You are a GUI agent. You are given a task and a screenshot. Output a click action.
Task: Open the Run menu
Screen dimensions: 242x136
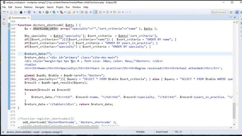click(68, 7)
